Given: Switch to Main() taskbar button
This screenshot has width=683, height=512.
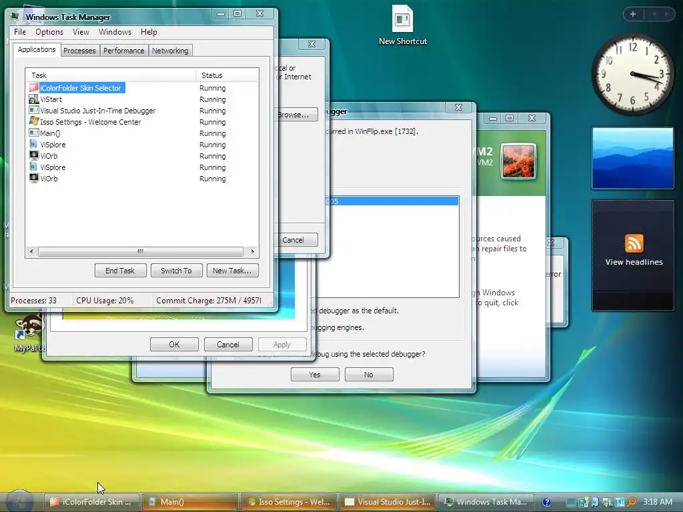Looking at the screenshot, I should pyautogui.click(x=190, y=502).
